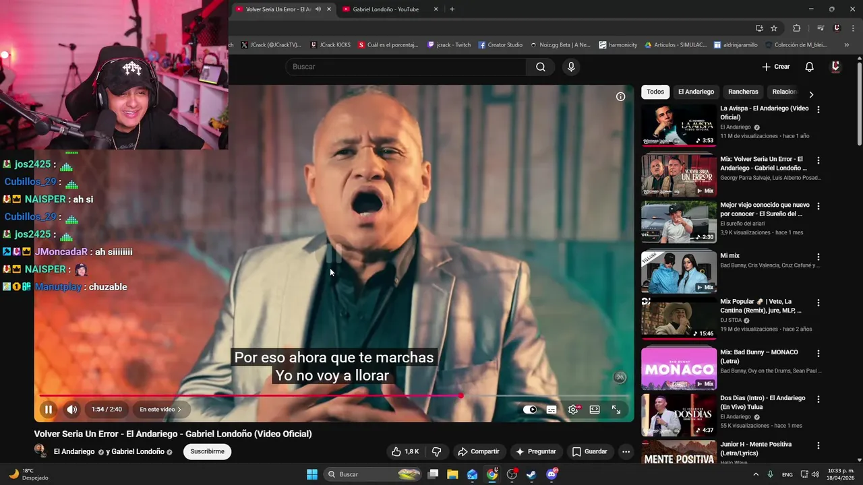
Task: Switch to theater mode view
Action: [x=595, y=410]
